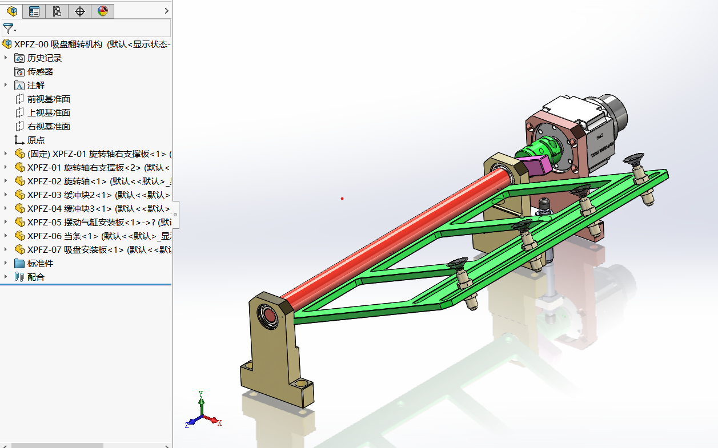
Task: Switch to the ConfigurationManager tab
Action: click(x=57, y=11)
